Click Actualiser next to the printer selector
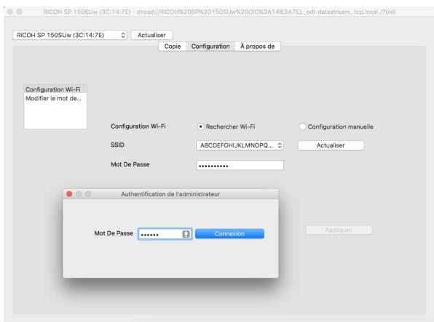 coord(151,35)
